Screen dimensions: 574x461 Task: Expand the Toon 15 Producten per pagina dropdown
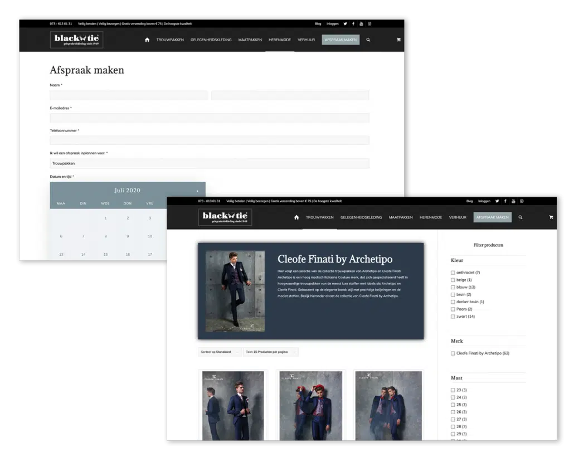(x=270, y=352)
